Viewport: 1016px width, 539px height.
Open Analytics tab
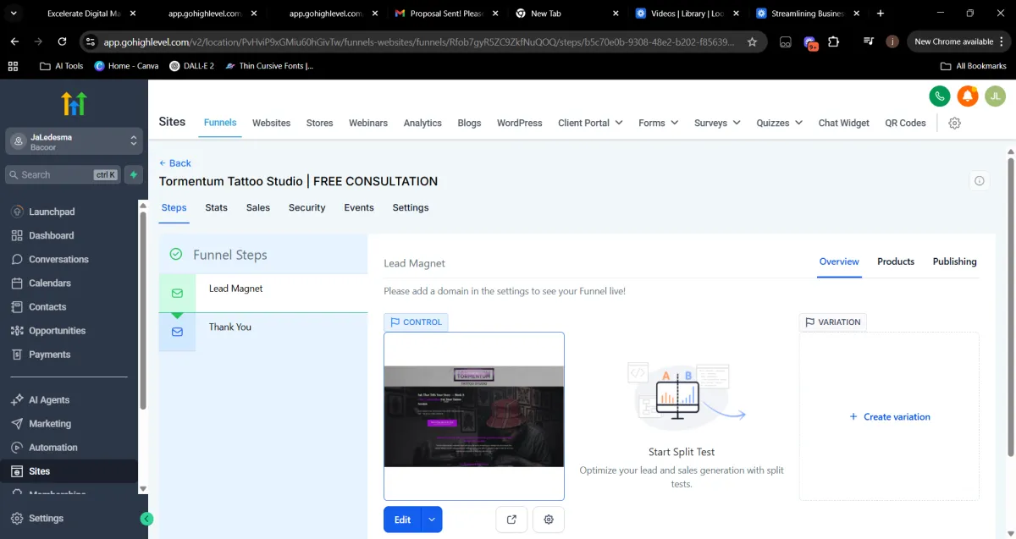point(422,123)
